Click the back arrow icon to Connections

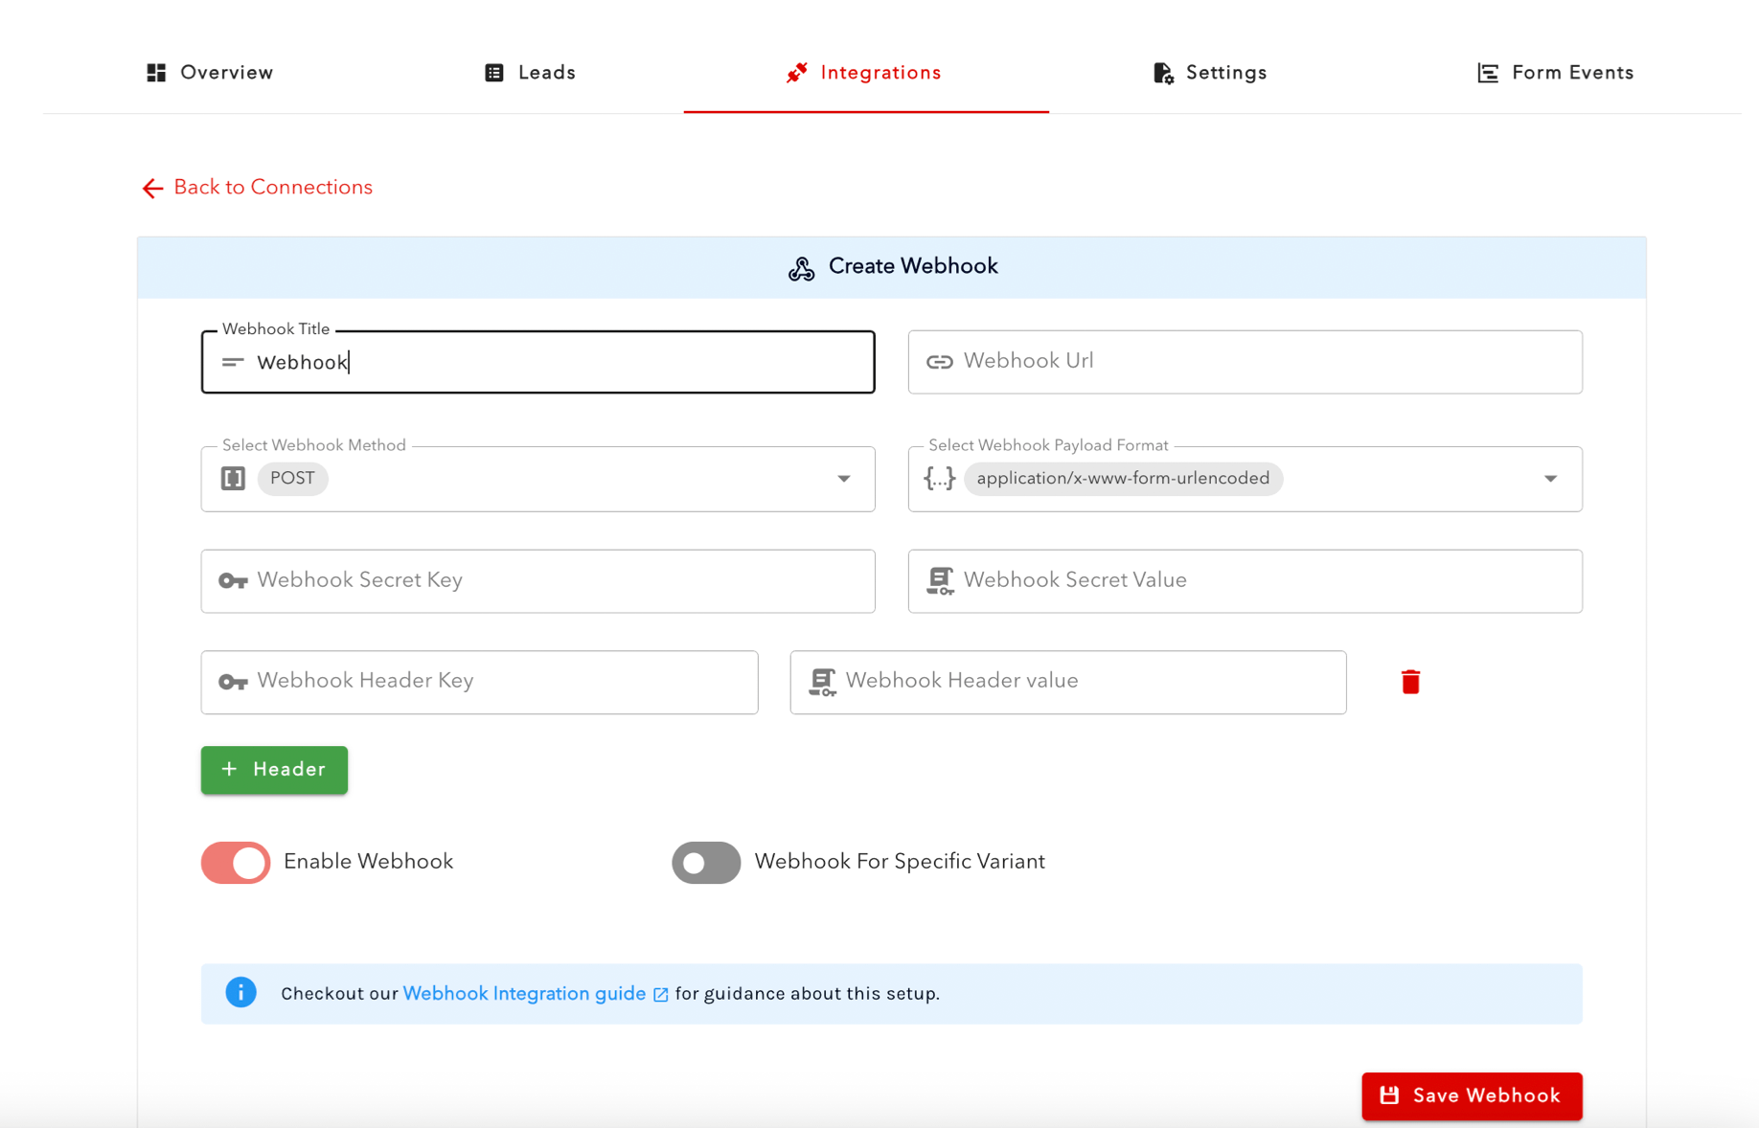152,189
